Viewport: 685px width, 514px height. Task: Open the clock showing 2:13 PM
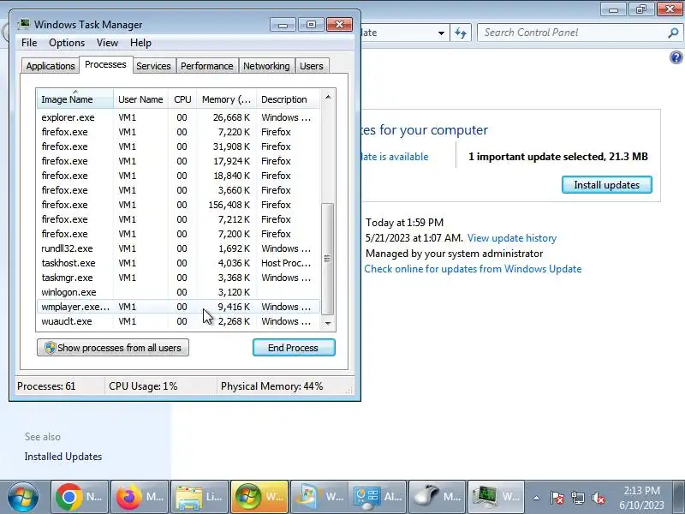coord(641,498)
